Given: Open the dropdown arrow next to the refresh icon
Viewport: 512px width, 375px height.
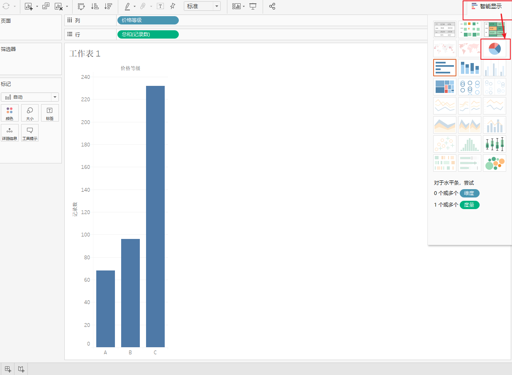Looking at the screenshot, I should tap(15, 7).
